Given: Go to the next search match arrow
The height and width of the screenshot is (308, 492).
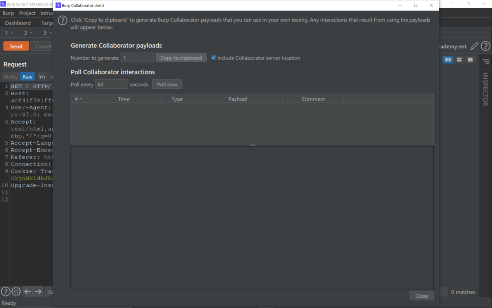Looking at the screenshot, I should (x=38, y=292).
